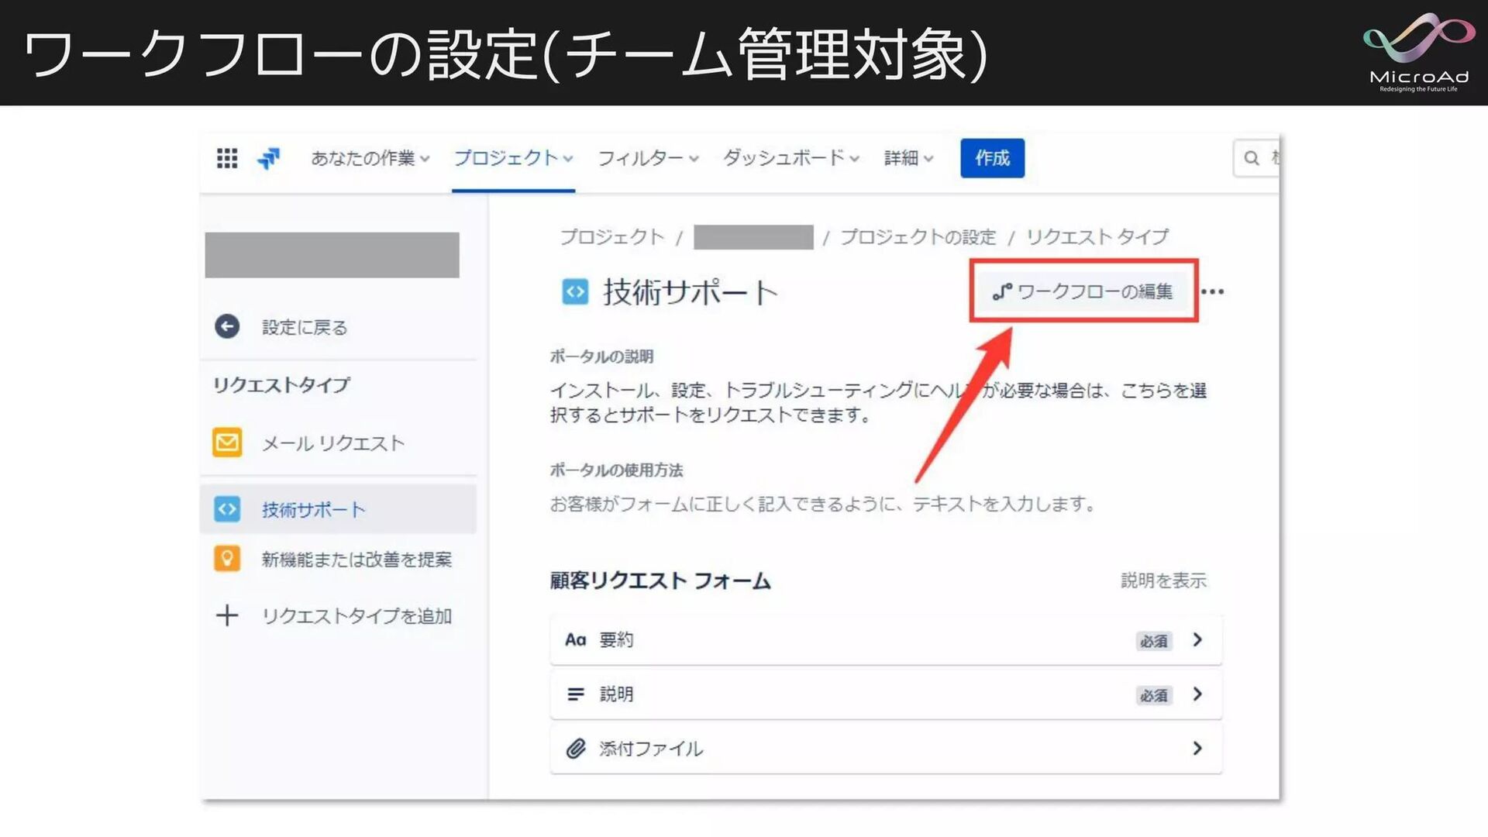Viewport: 1488px width, 837px height.
Task: Click the lightbulb icon for 新機能または改善を提案
Action: pyautogui.click(x=227, y=559)
